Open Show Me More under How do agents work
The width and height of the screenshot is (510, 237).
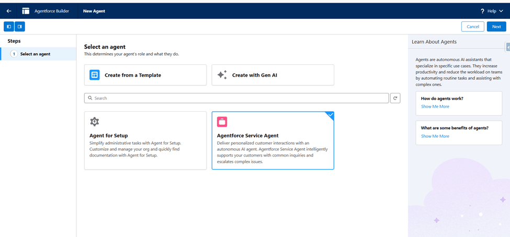click(x=435, y=106)
